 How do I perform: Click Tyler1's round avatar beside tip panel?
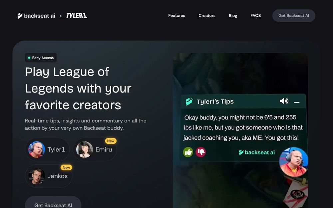pos(293,162)
